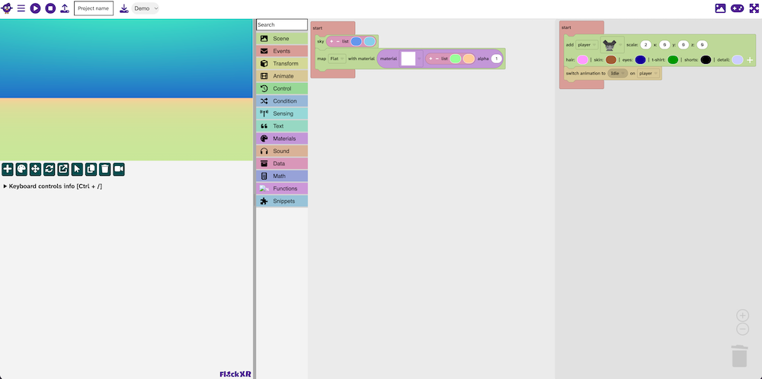762x379 pixels.
Task: Click the alpha value field
Action: pos(496,59)
